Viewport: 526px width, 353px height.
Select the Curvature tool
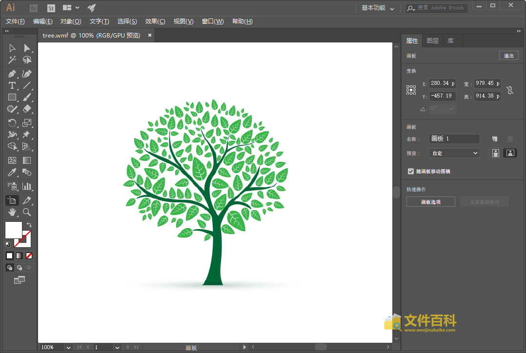pyautogui.click(x=27, y=74)
